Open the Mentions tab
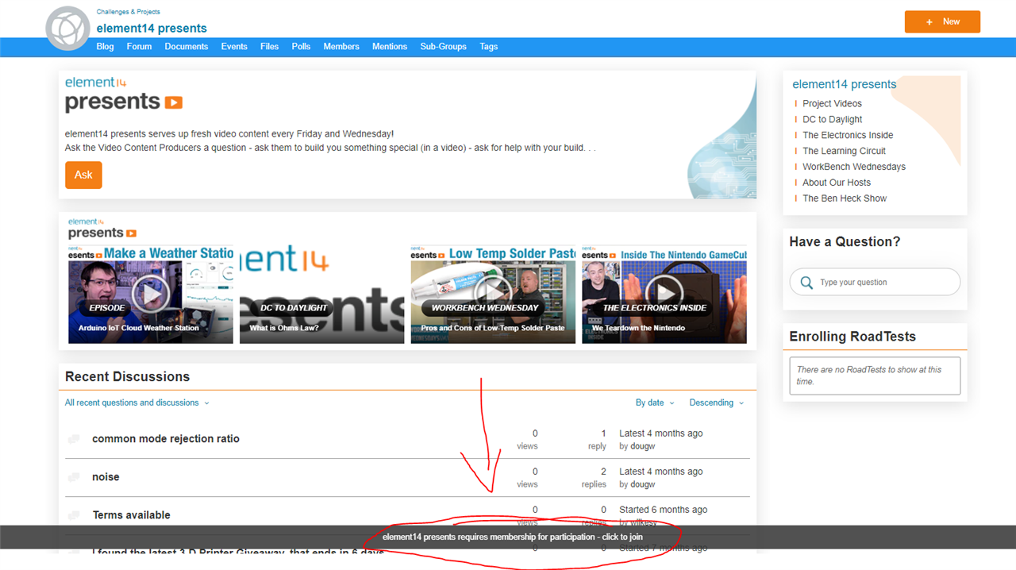Viewport: 1016px width, 570px height. [390, 47]
